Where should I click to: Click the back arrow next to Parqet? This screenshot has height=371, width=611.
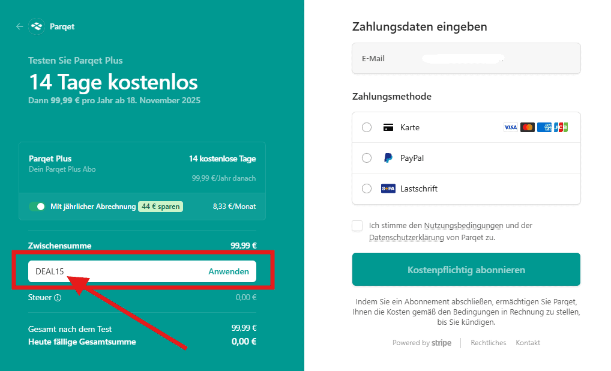(19, 26)
